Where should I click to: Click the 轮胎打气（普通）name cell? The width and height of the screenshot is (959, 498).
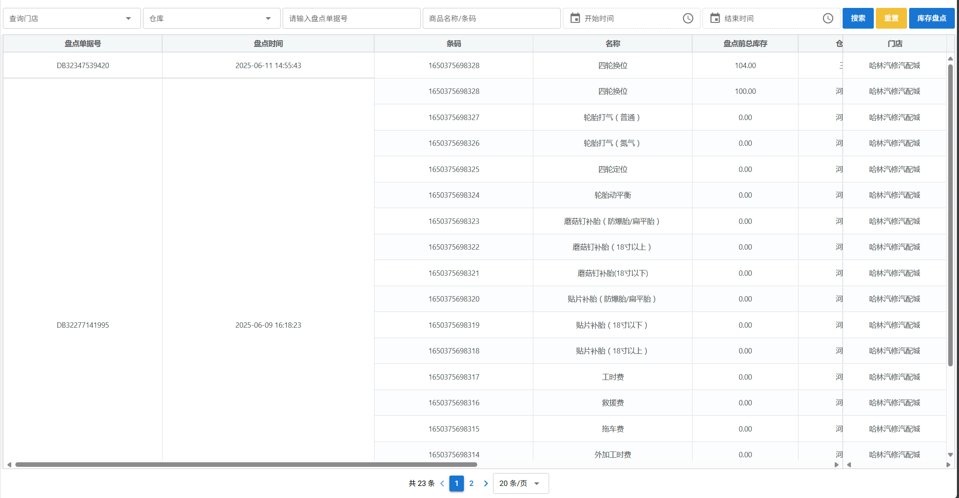pyautogui.click(x=613, y=118)
